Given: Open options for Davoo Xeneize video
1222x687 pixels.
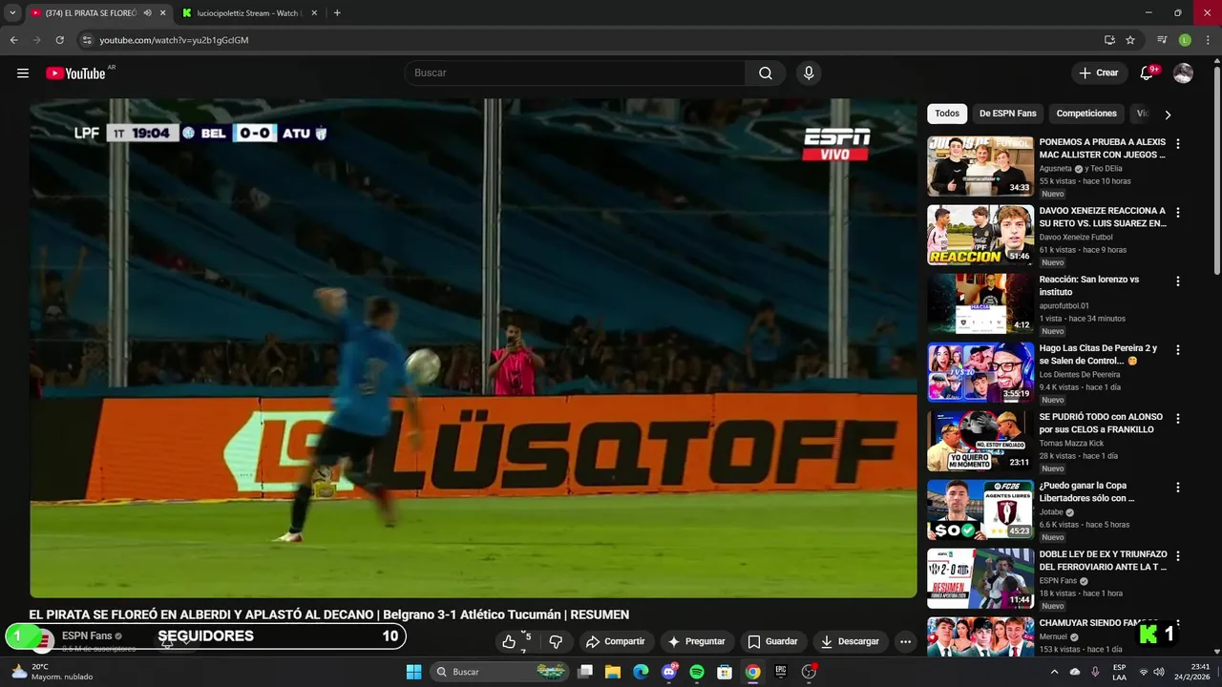Looking at the screenshot, I should click(x=1177, y=213).
